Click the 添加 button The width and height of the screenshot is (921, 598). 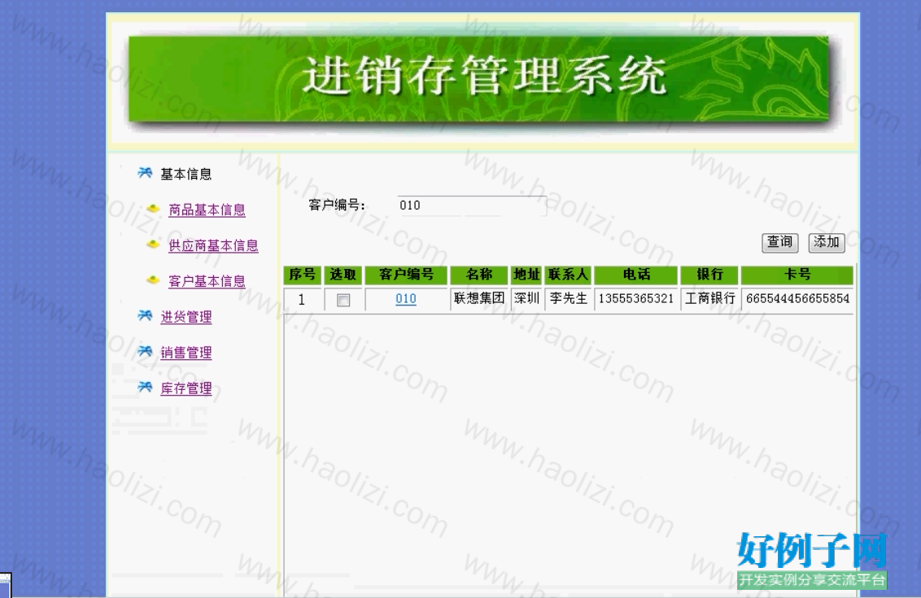click(x=827, y=242)
